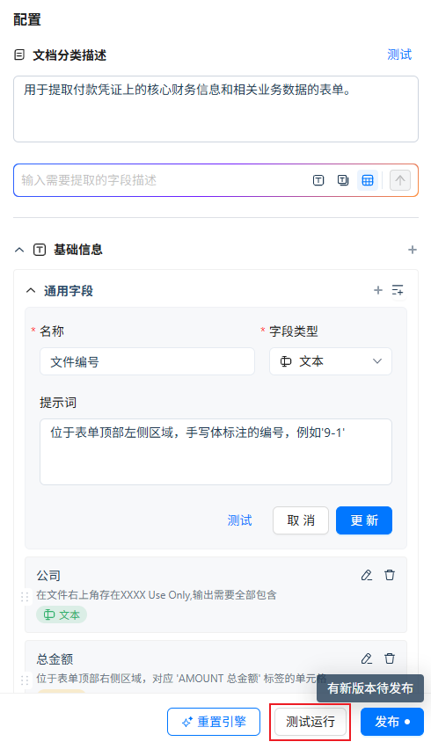
Task: Click the 名称 input containing 文件编号
Action: pos(147,361)
